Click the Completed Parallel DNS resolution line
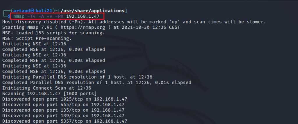 [x=97, y=82]
